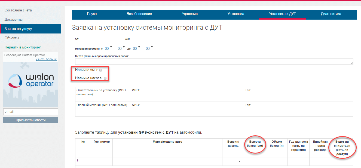Click Перейти в мониторинг link
This screenshot has width=361, height=168.
(x=22, y=47)
